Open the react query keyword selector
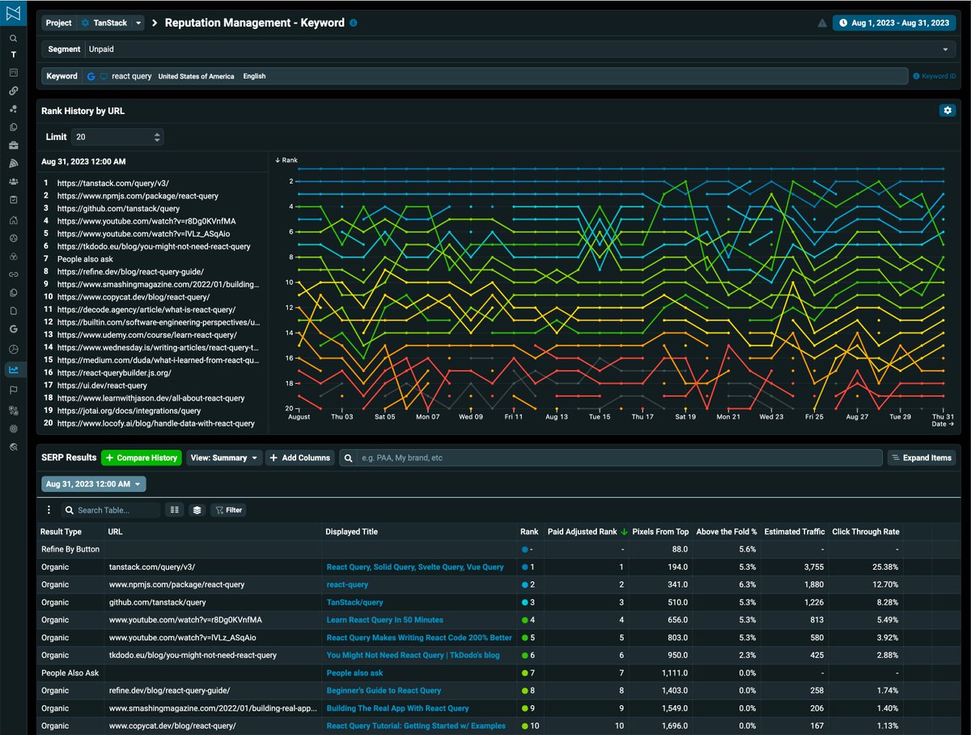This screenshot has width=971, height=735. click(494, 76)
